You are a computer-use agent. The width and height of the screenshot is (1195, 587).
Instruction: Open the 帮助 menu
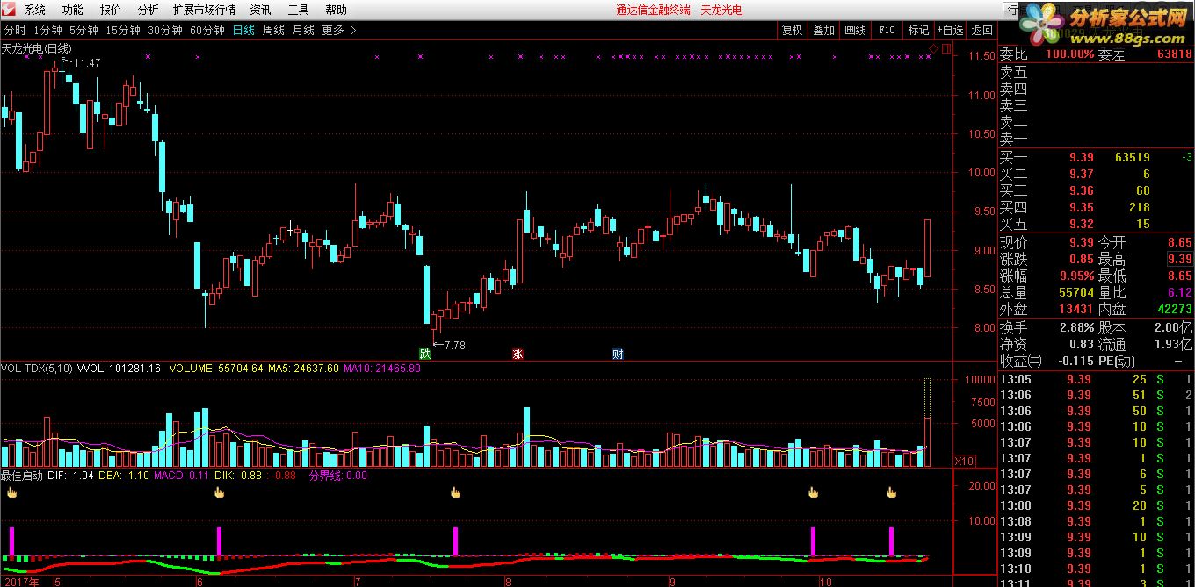click(336, 10)
